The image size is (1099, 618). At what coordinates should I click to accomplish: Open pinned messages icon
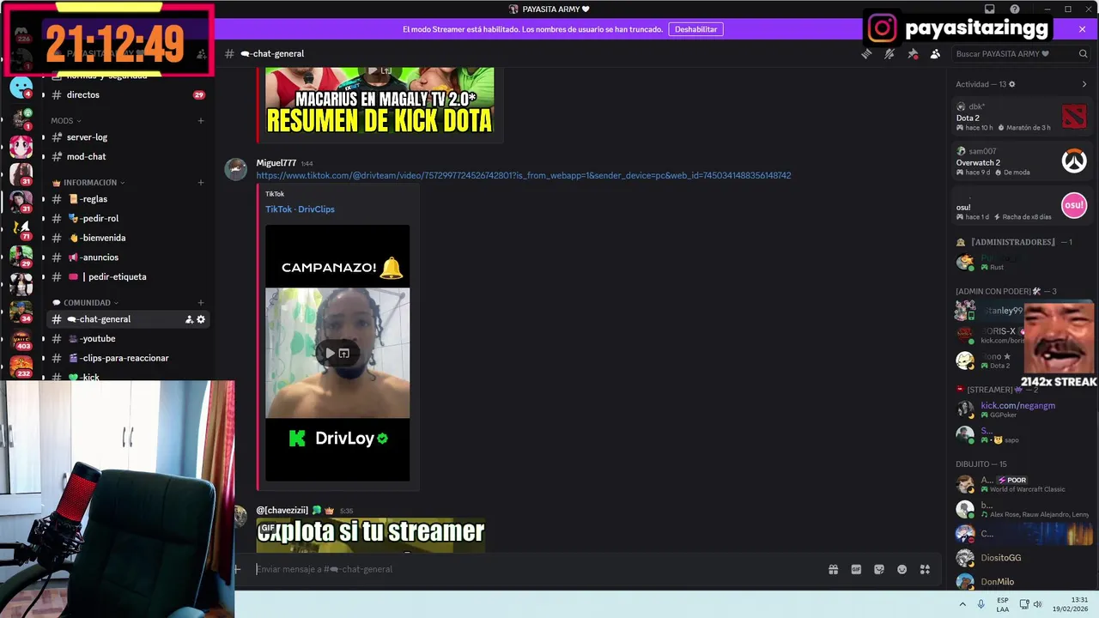point(913,53)
